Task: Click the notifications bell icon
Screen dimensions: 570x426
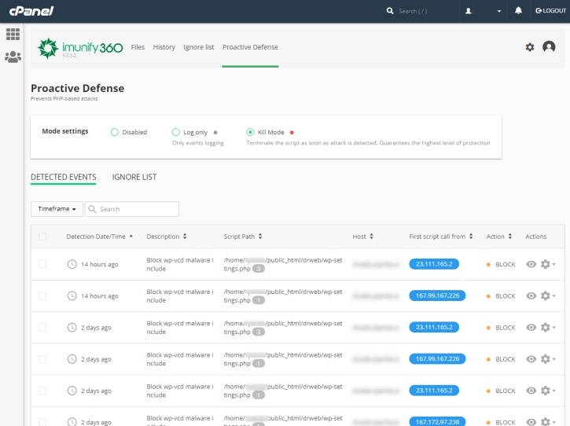Action: coord(518,11)
